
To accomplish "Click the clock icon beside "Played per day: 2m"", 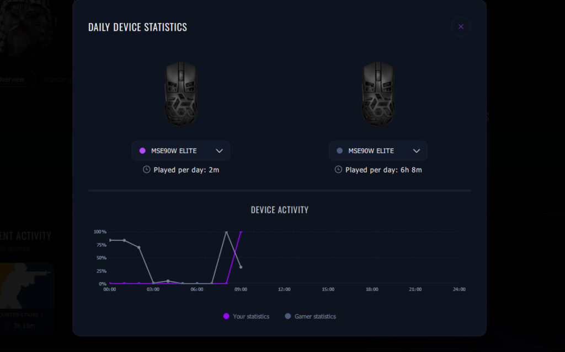I will coord(146,170).
